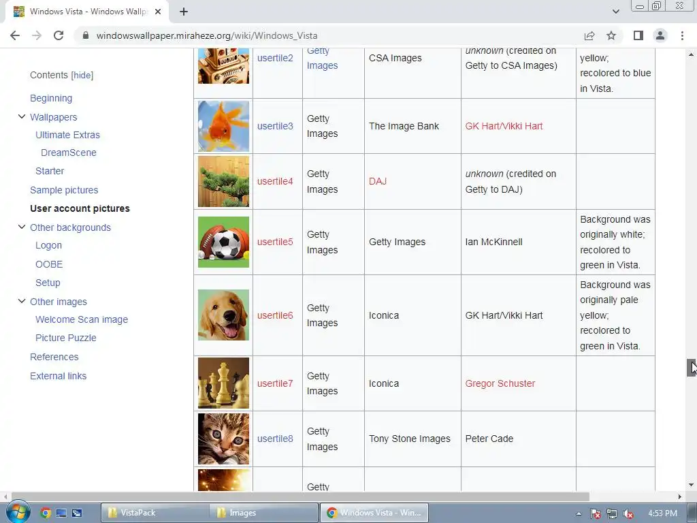Open the browser side panel
The width and height of the screenshot is (697, 523).
(x=638, y=35)
